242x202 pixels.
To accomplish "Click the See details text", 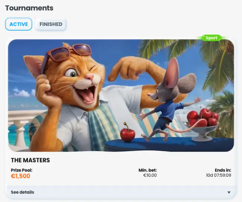I will coord(23,192).
